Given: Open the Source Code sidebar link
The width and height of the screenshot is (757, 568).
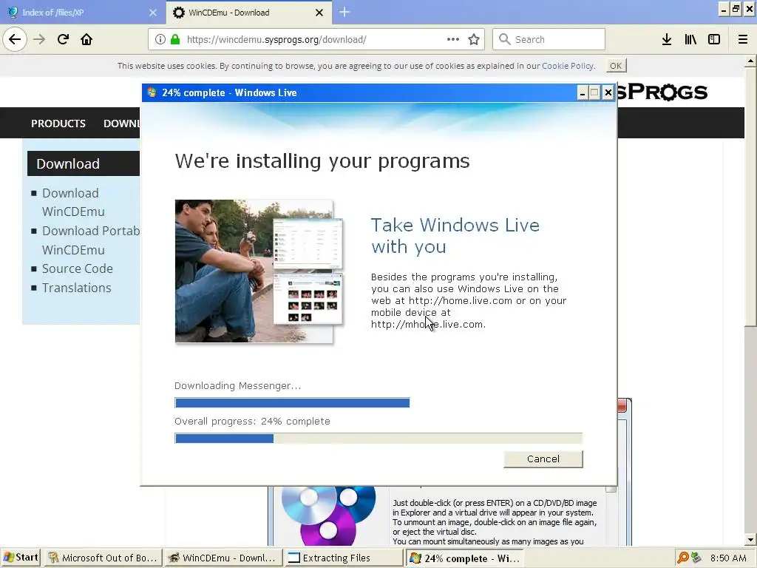Looking at the screenshot, I should (x=77, y=268).
